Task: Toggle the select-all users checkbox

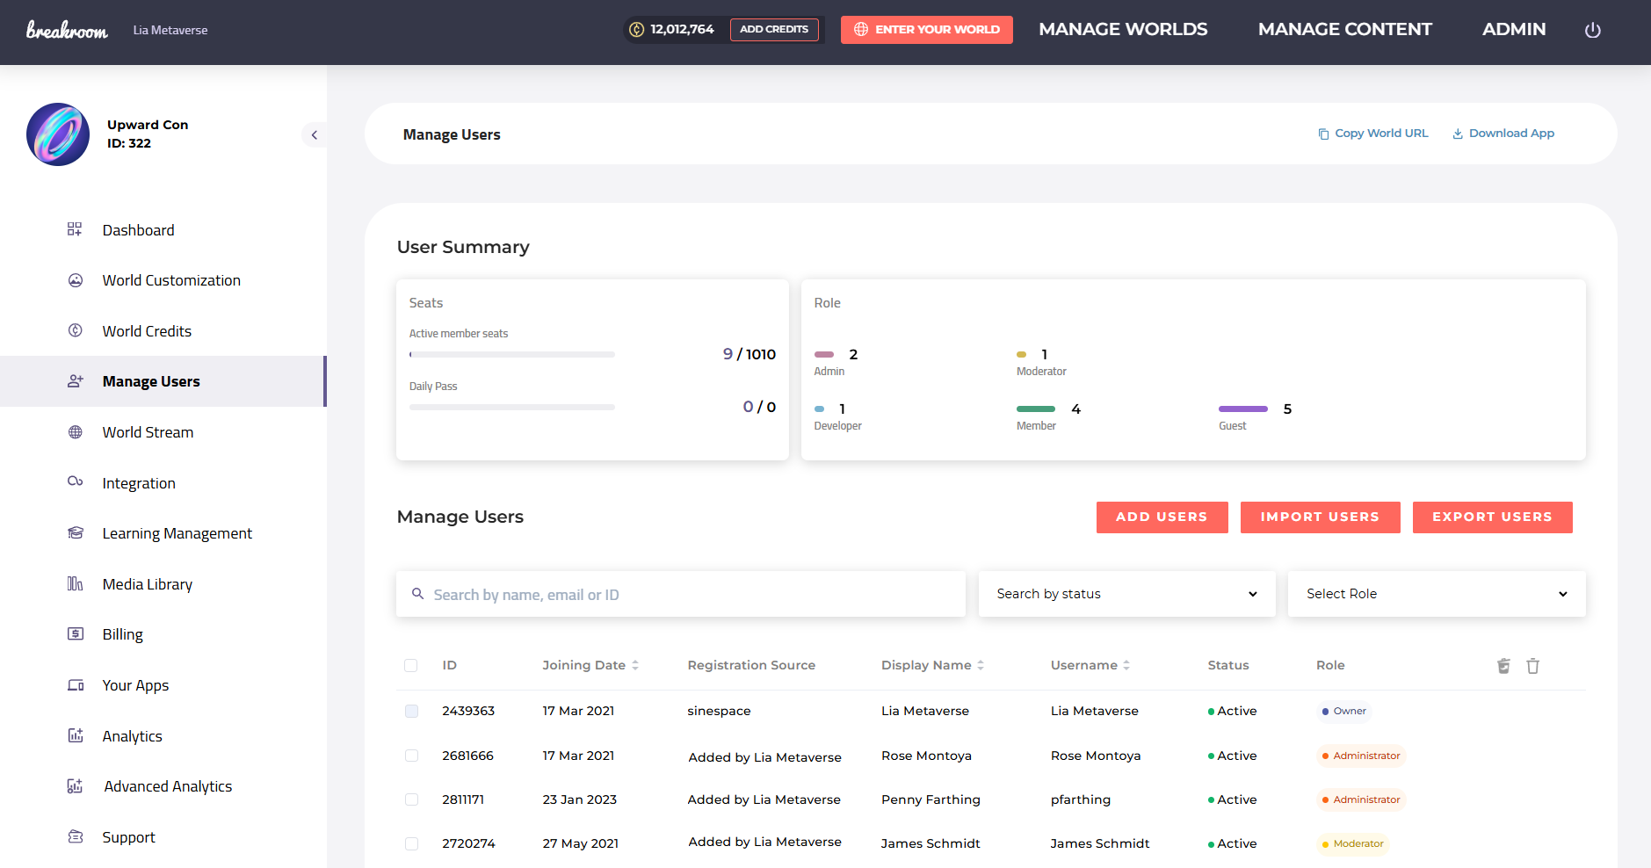Action: [x=410, y=665]
